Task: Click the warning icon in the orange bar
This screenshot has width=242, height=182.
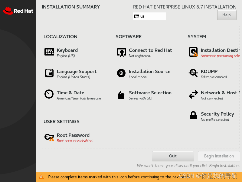Action: coord(41,177)
